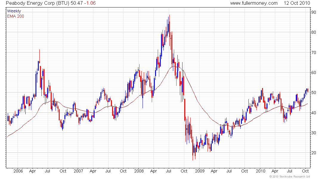Screen dimensions: 328x179
Task: Click the Peabody Energy Corp (BTU) title
Action: 38,3
